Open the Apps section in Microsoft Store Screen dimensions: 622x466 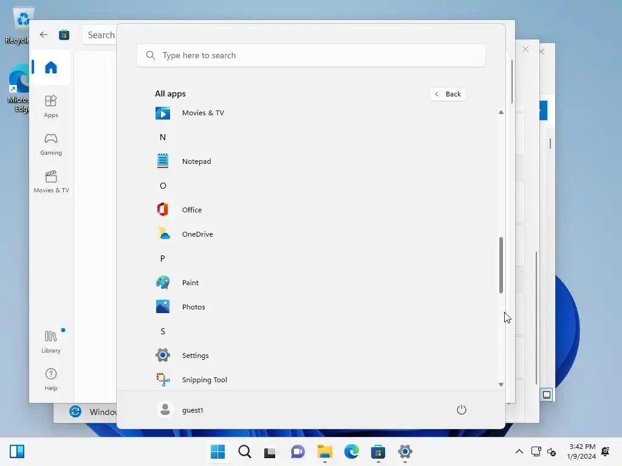click(51, 106)
